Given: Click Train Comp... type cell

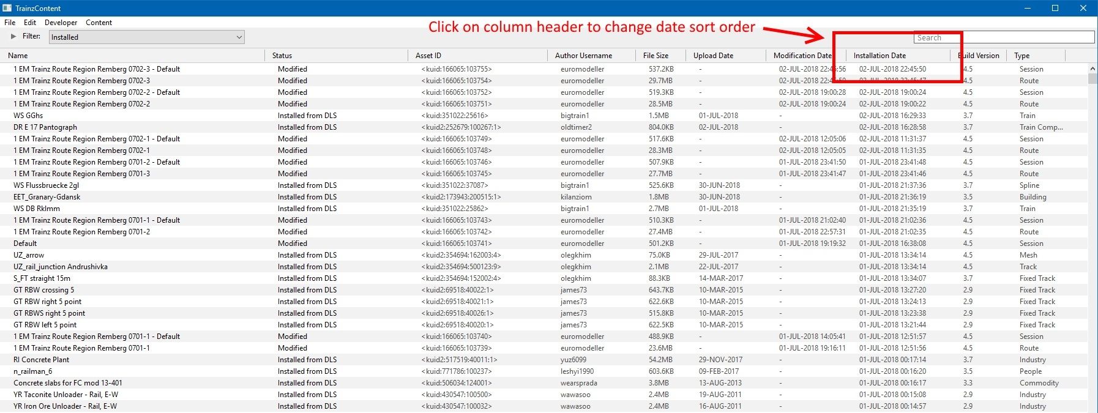Looking at the screenshot, I should coord(1041,127).
